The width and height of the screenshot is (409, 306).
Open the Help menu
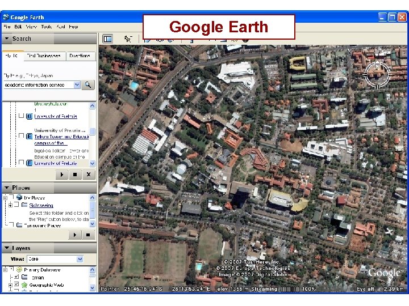tap(73, 27)
